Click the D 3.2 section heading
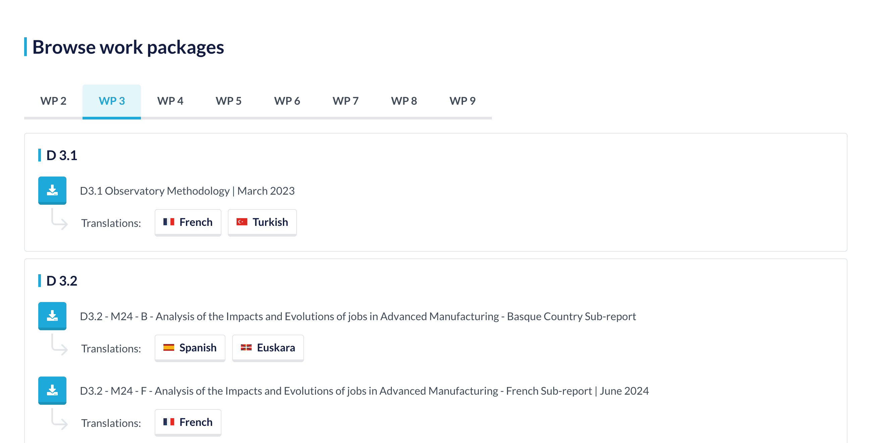873x443 pixels. click(x=62, y=281)
